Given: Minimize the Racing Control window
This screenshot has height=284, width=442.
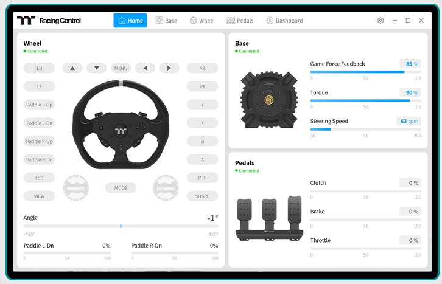Looking at the screenshot, I should [x=395, y=20].
